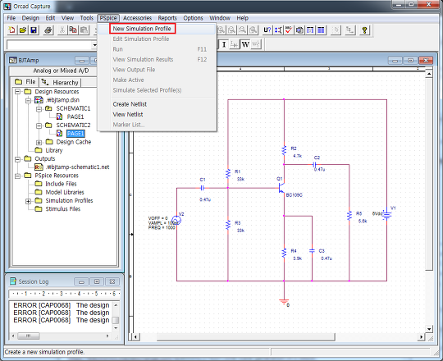Click transistor Q1 in the schematic
Viewport: 443px width, 361px height.
click(281, 188)
